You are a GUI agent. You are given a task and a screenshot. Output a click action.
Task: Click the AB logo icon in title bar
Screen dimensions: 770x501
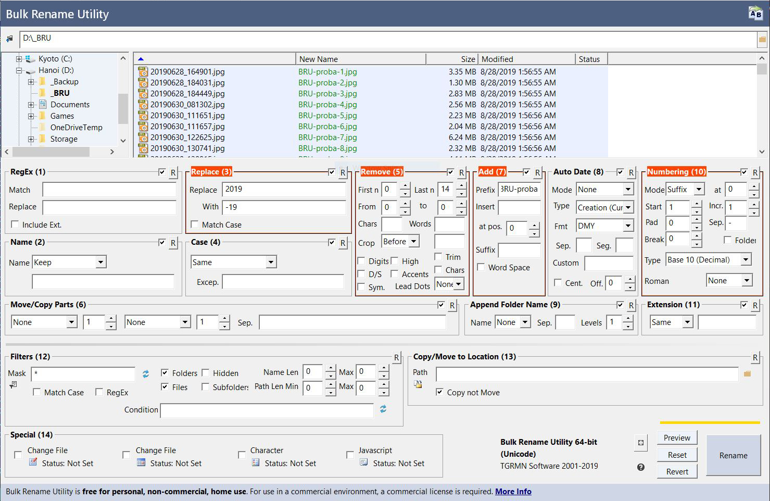(x=755, y=14)
